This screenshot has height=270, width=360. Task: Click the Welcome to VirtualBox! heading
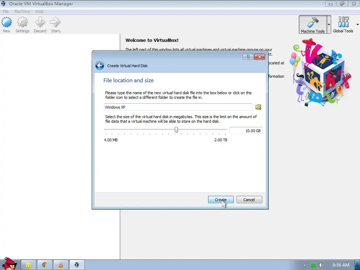pos(152,40)
